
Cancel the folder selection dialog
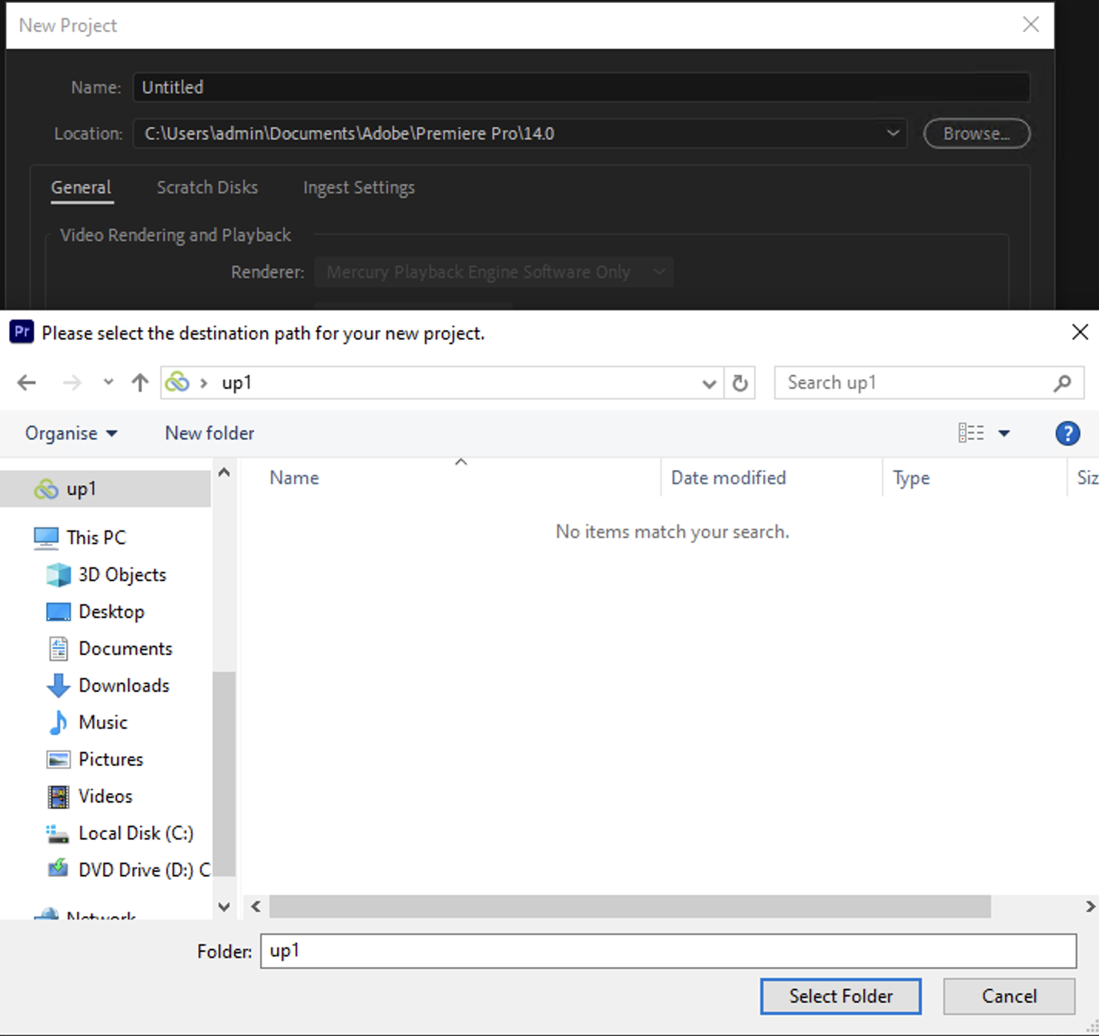coord(1009,996)
